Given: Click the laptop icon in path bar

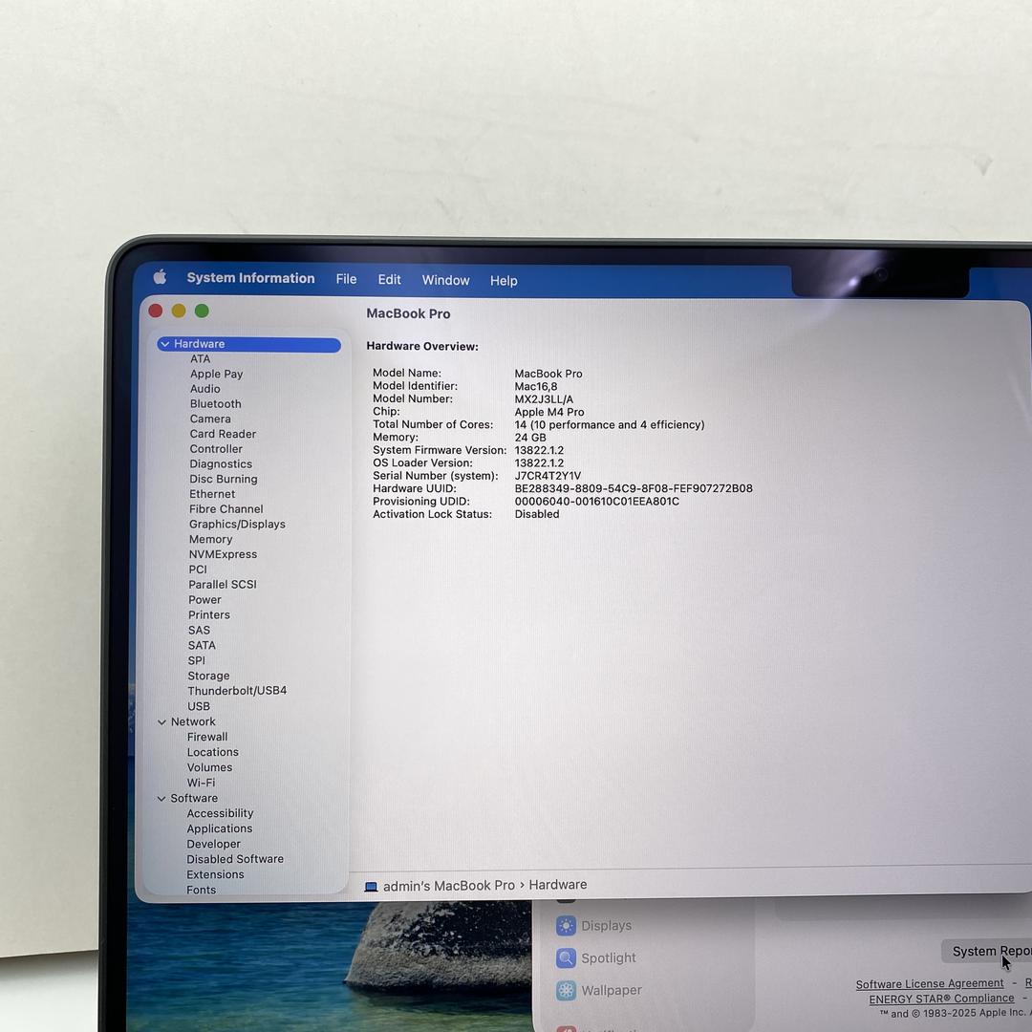Looking at the screenshot, I should pos(371,887).
